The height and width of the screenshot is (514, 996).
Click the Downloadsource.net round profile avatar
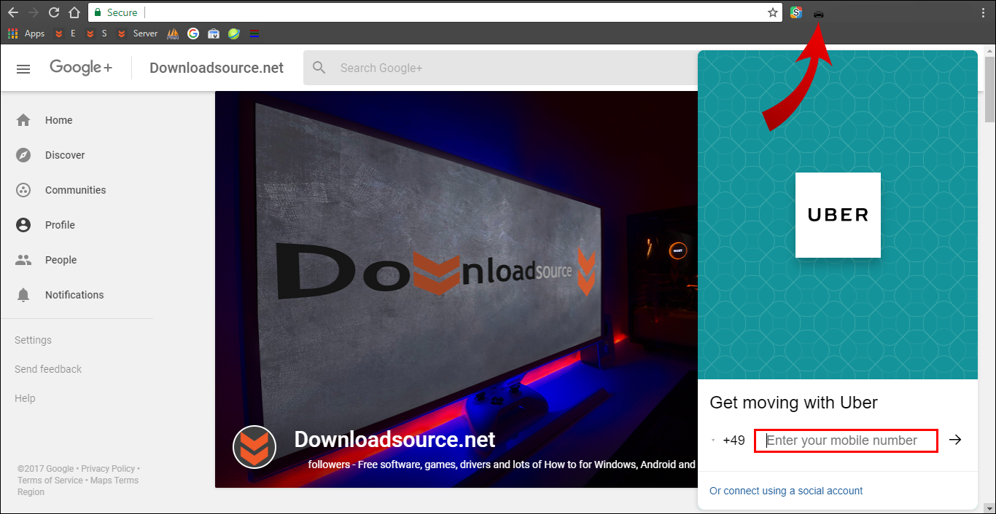[254, 446]
